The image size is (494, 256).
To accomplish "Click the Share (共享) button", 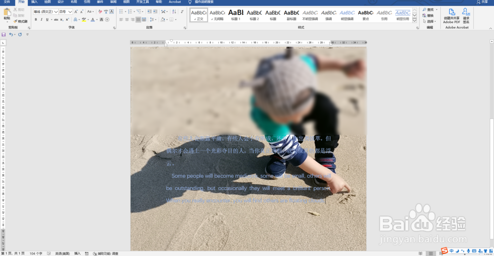I will point(482,2).
